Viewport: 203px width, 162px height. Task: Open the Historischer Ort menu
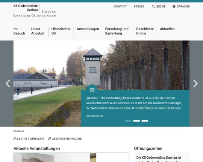(x=61, y=31)
